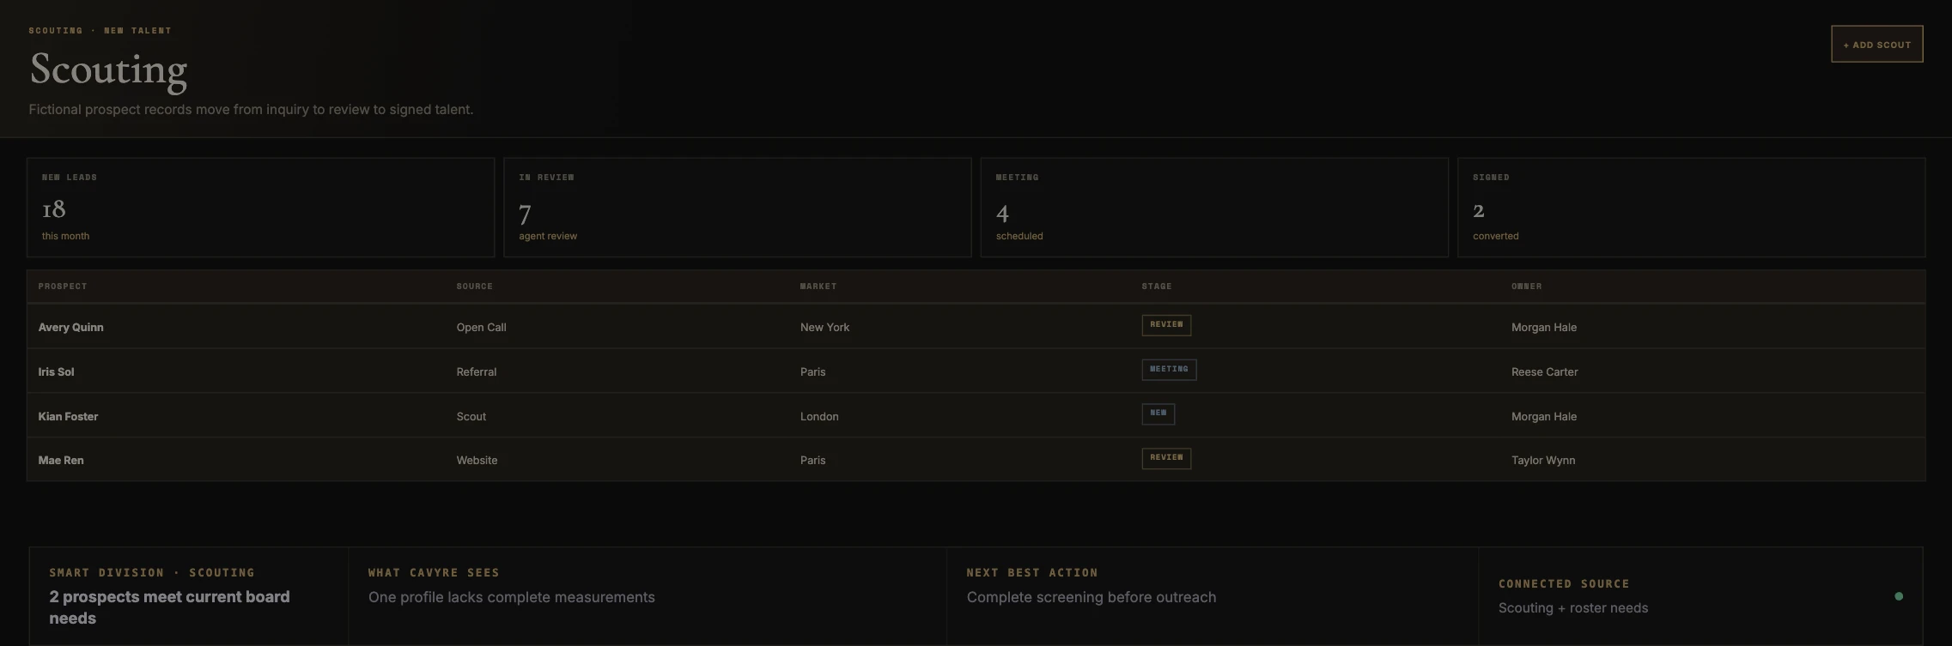Select the Scout source for Kian Foster
The image size is (1952, 646).
[471, 416]
